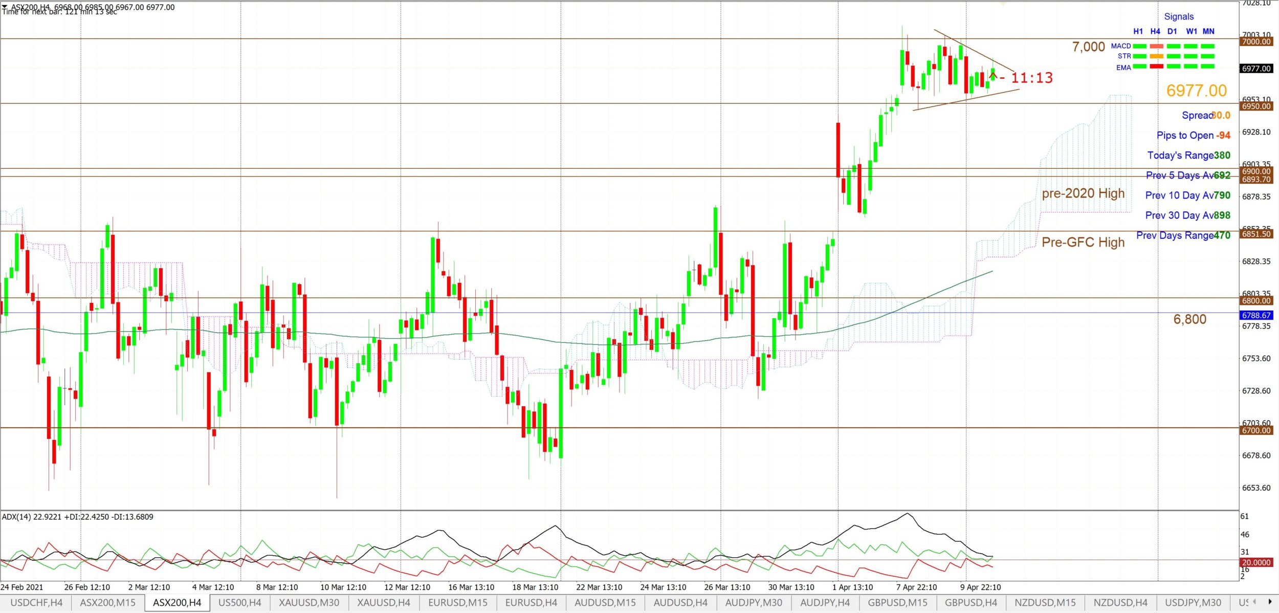Click the Prev 10 Day Av 790 line

[x=1187, y=195]
